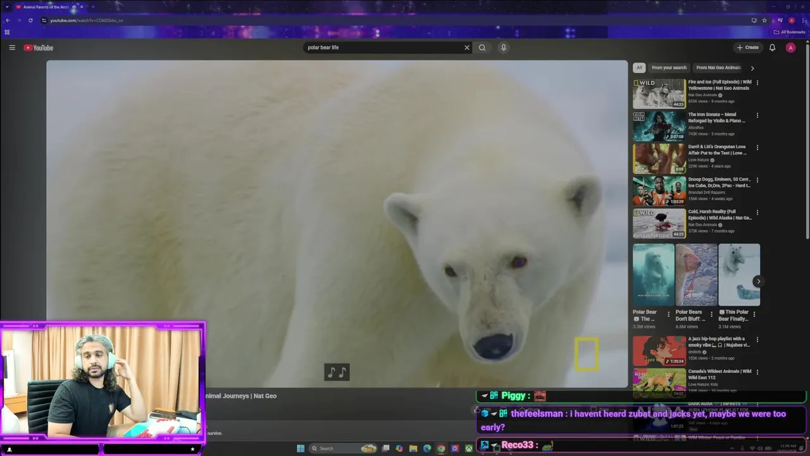Screen dimensions: 810x456
Task: Open Fire and Ice video thumbnail
Action: [659, 93]
